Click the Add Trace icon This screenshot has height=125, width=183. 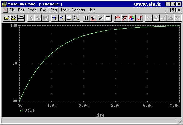[x=118, y=18]
